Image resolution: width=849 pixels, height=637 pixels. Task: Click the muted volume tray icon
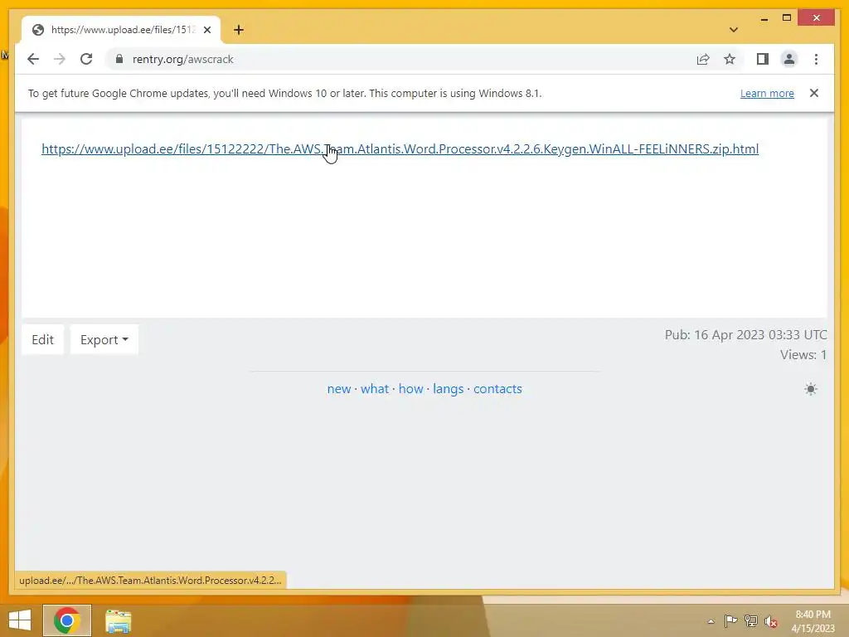click(771, 621)
